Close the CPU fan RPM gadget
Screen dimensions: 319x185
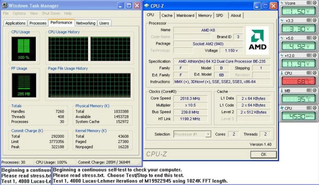[x=314, y=108]
